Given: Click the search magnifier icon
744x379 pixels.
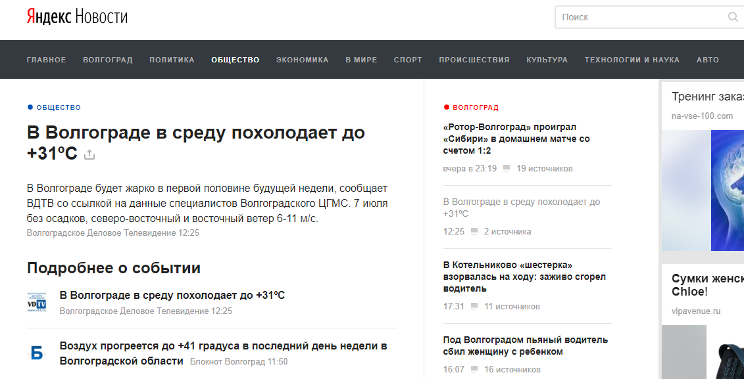Looking at the screenshot, I should (733, 17).
